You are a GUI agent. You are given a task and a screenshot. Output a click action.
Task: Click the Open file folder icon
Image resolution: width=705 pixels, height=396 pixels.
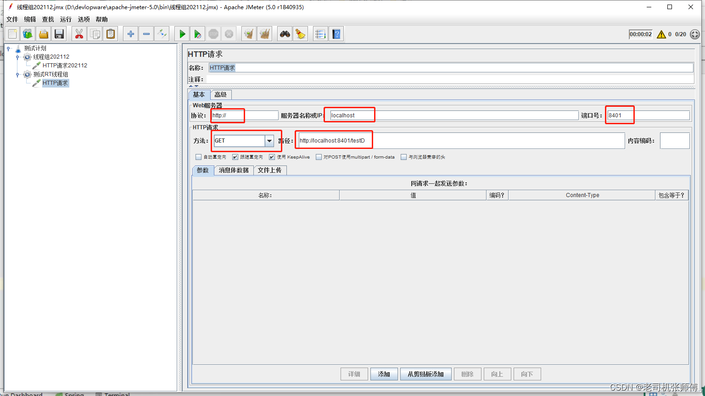(x=44, y=34)
